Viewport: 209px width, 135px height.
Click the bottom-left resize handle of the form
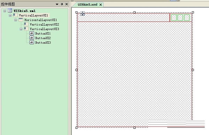point(77,128)
